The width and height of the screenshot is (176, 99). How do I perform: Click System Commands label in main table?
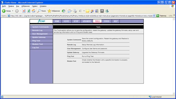tap(74, 40)
